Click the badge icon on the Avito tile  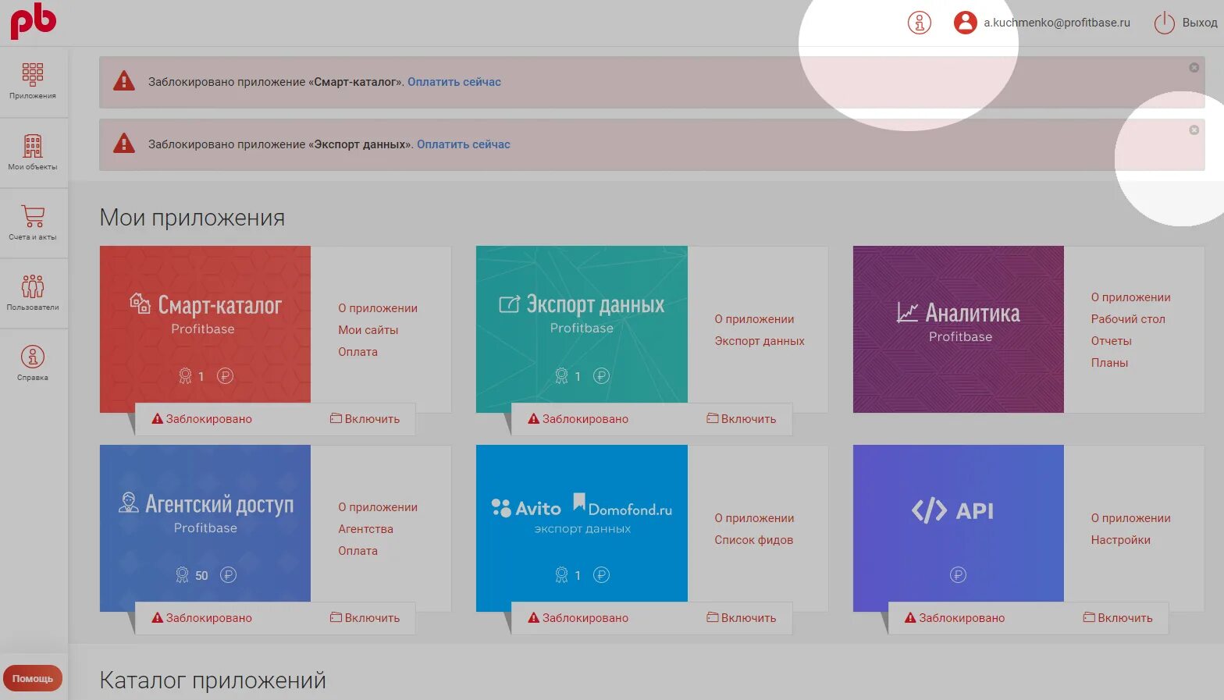coord(561,575)
